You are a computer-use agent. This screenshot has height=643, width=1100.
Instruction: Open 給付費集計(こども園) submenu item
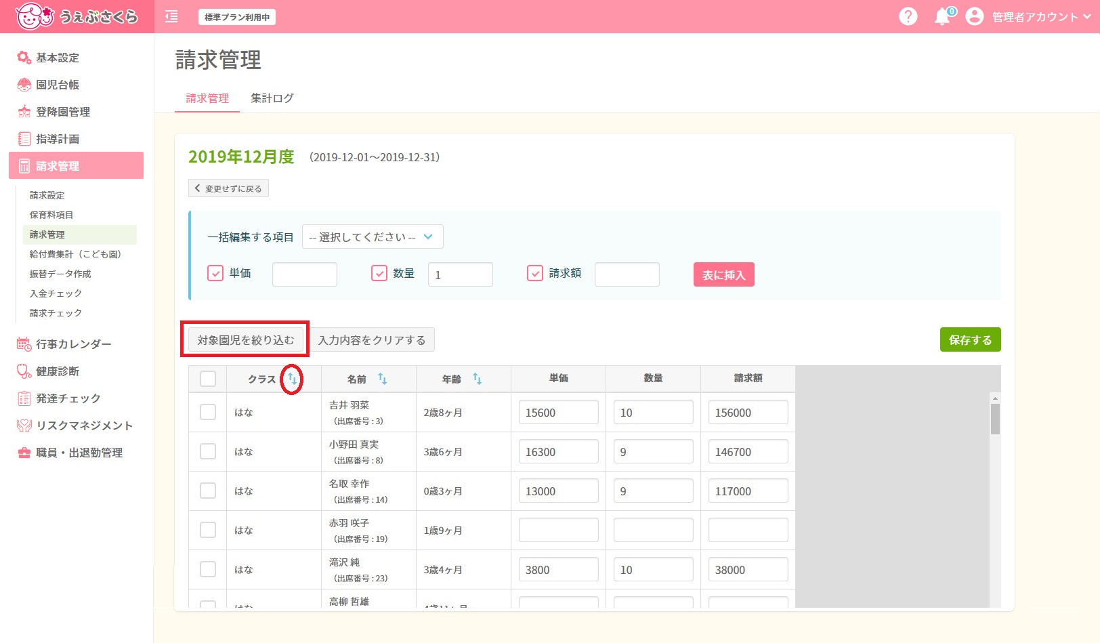coord(75,254)
